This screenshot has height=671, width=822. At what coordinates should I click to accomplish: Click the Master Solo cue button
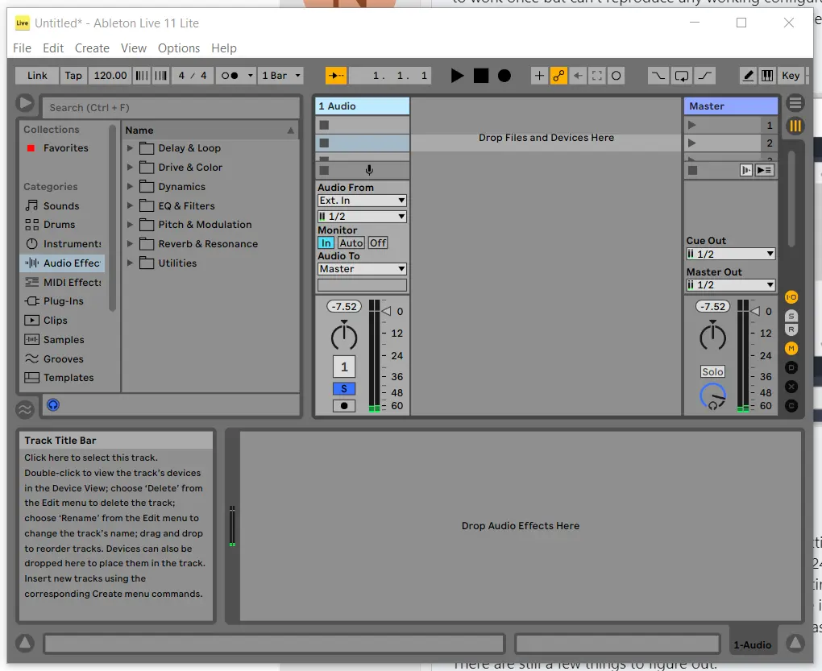tap(713, 372)
